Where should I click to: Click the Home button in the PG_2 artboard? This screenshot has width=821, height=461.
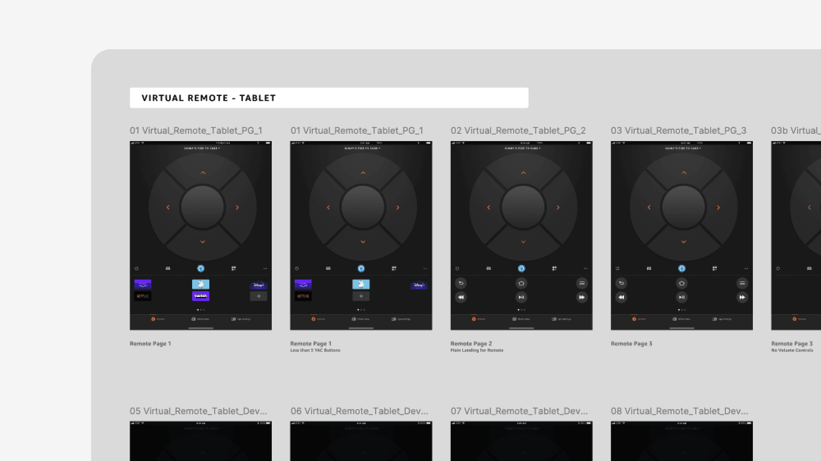click(521, 283)
